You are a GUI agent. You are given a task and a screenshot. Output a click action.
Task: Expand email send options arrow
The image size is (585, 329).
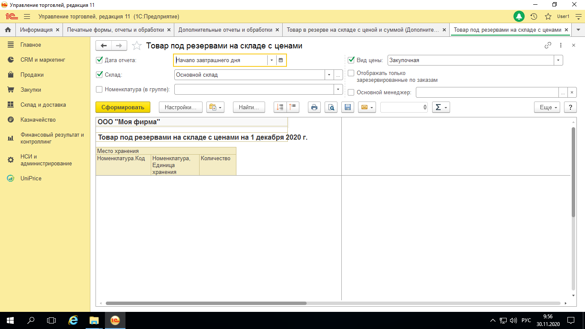(x=373, y=107)
